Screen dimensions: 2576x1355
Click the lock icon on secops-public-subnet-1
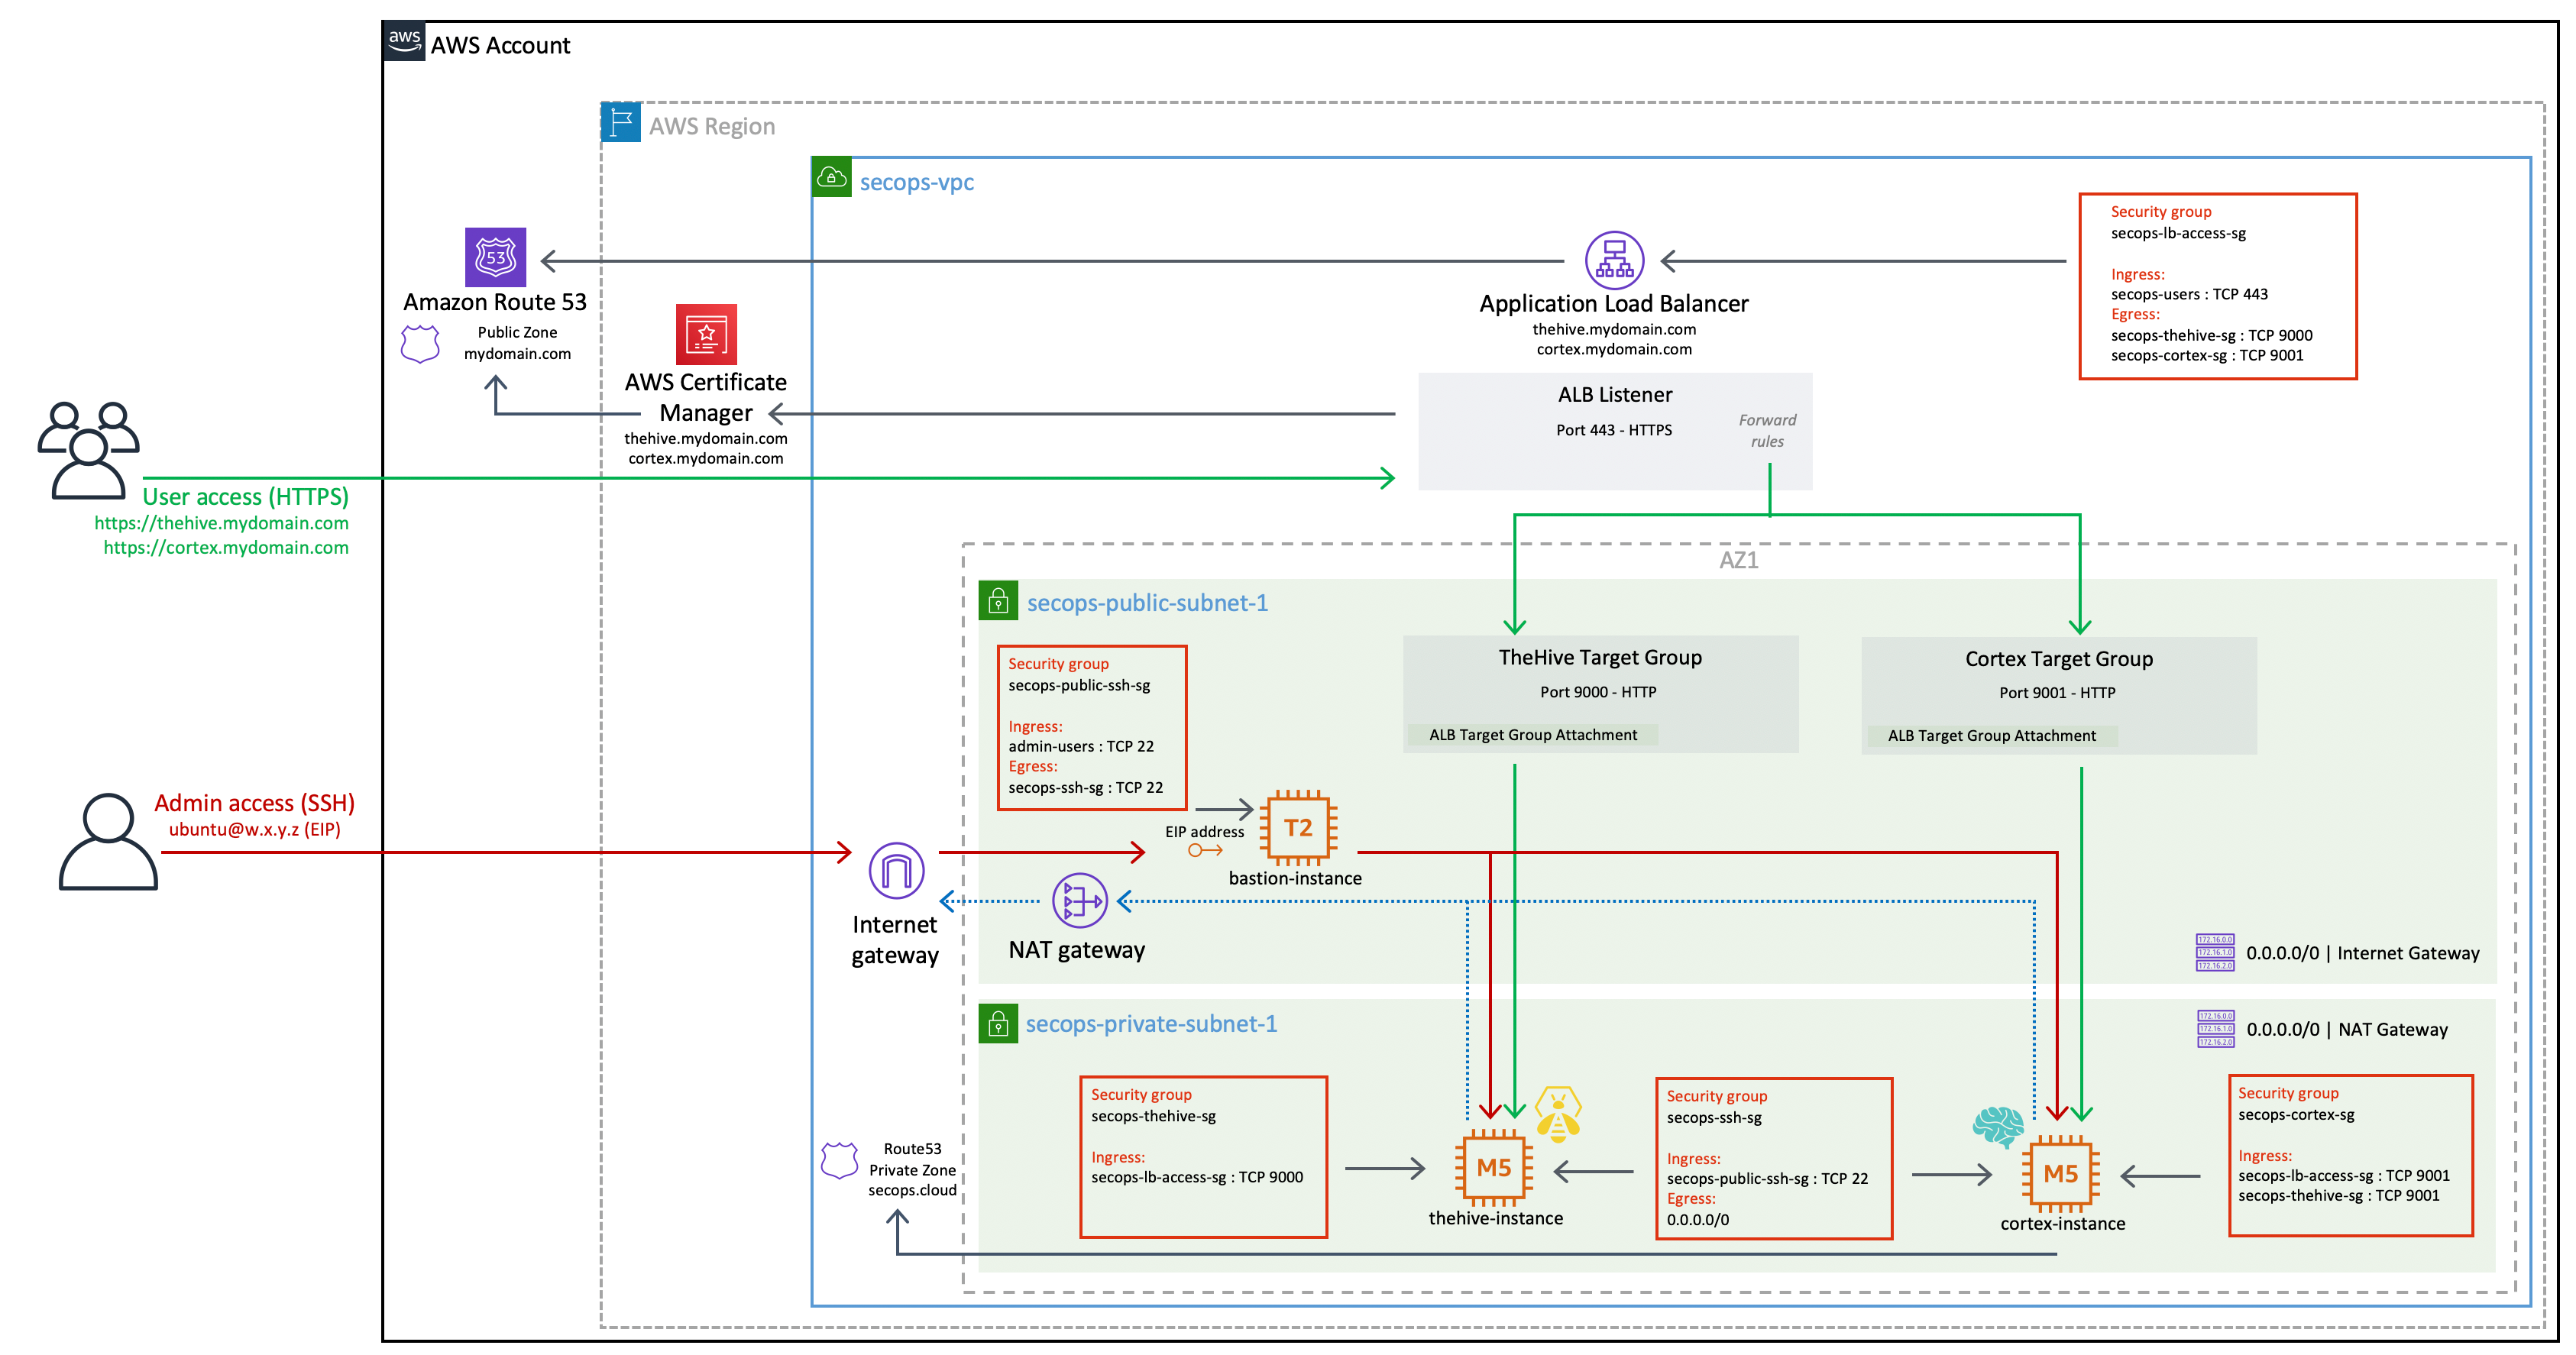[999, 600]
